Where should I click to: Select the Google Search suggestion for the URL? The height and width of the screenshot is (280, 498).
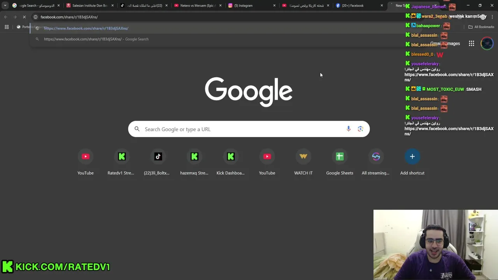tap(218, 39)
